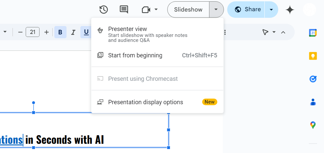The image size is (324, 153).
Task: Toggle bold formatting
Action: click(x=60, y=32)
